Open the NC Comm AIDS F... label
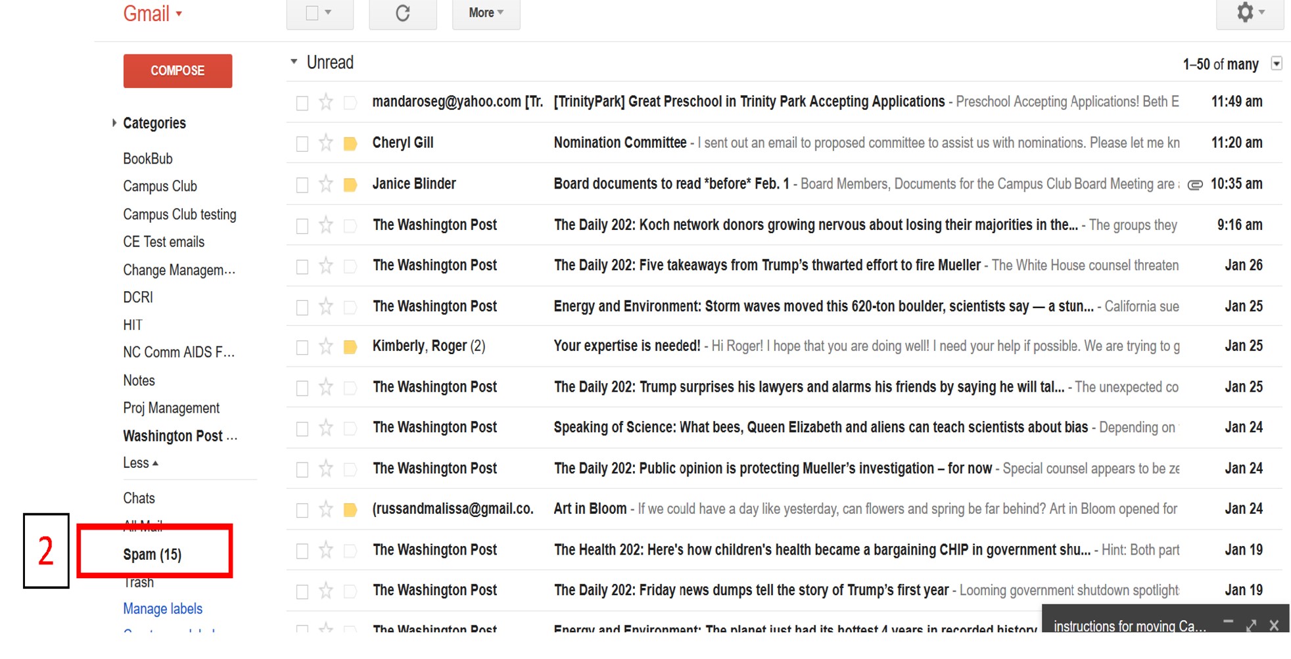The image size is (1291, 659). pos(179,353)
